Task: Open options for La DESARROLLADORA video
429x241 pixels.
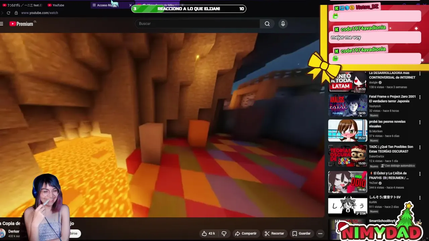Action: [x=420, y=73]
